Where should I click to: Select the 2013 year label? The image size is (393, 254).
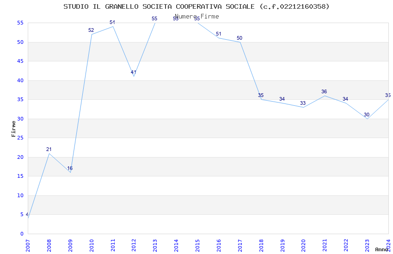155,246
